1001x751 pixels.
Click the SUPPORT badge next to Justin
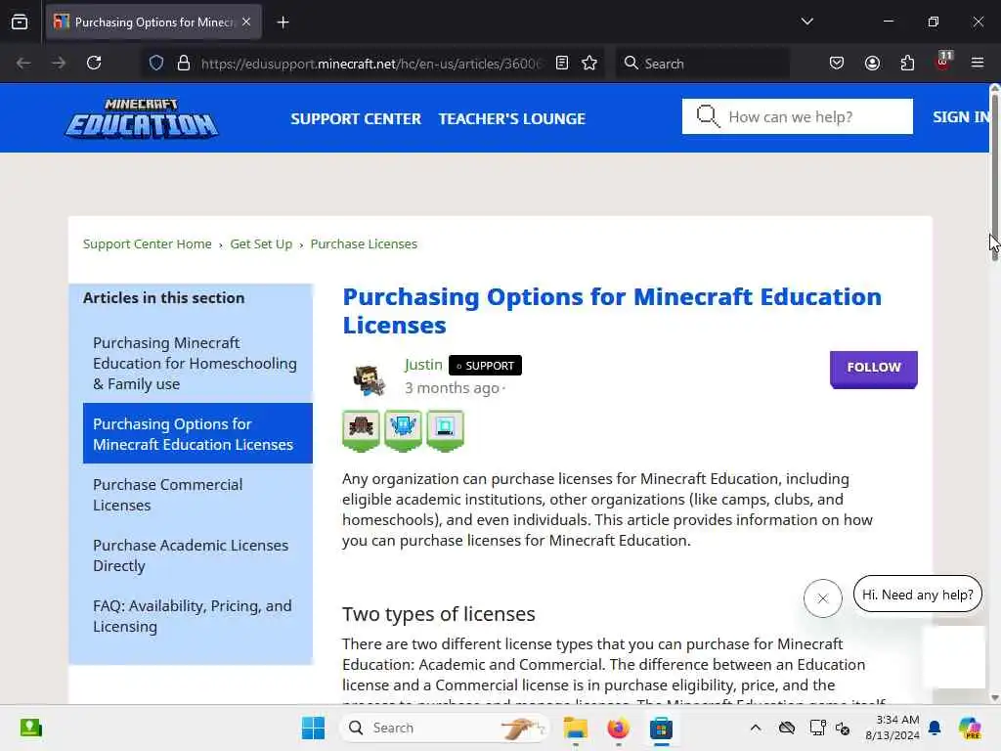485,366
